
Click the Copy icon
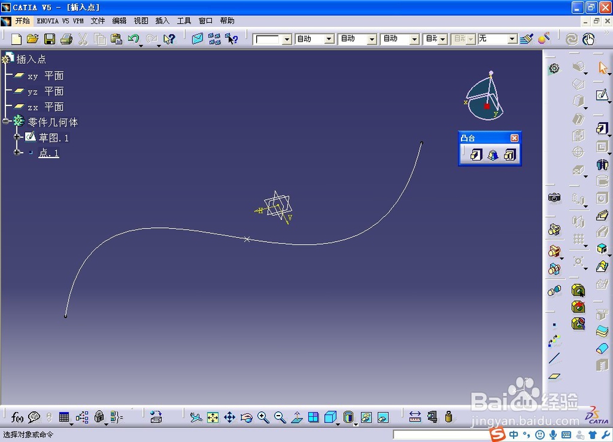tap(100, 39)
